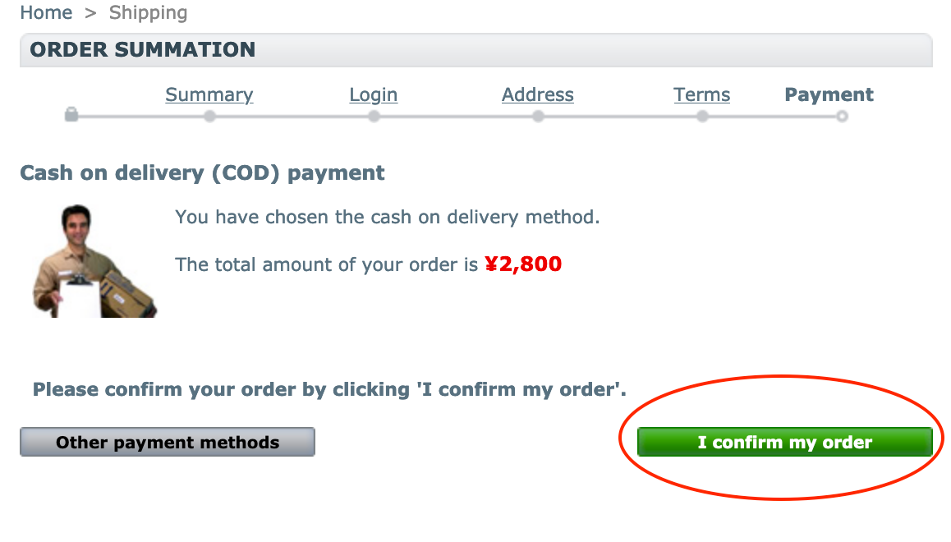
Task: Click the red ¥2,800 total amount
Action: [x=523, y=264]
